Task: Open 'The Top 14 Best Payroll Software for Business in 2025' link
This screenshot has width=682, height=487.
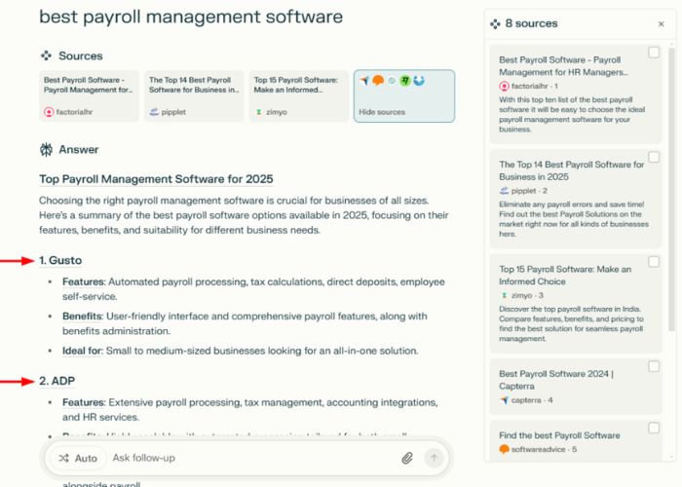Action: click(572, 170)
